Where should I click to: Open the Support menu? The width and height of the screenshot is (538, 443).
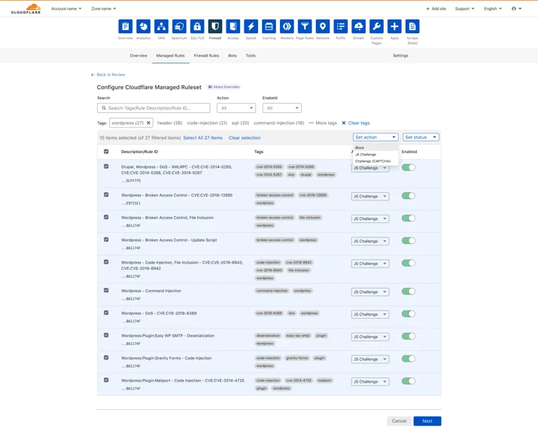click(464, 8)
